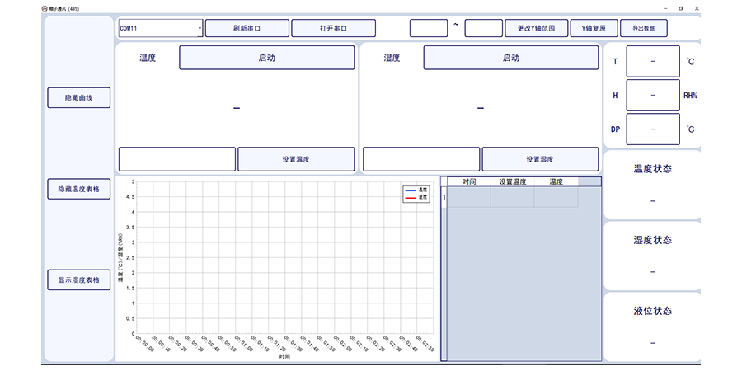Click the 更改Y轴范围 button
This screenshot has width=742, height=371.
click(536, 28)
